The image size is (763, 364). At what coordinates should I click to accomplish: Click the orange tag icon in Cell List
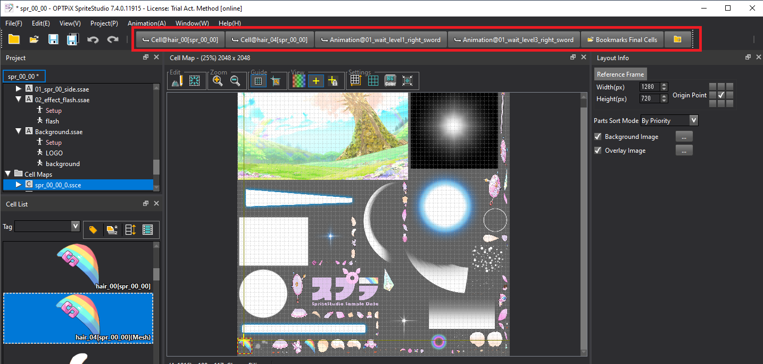tap(93, 230)
